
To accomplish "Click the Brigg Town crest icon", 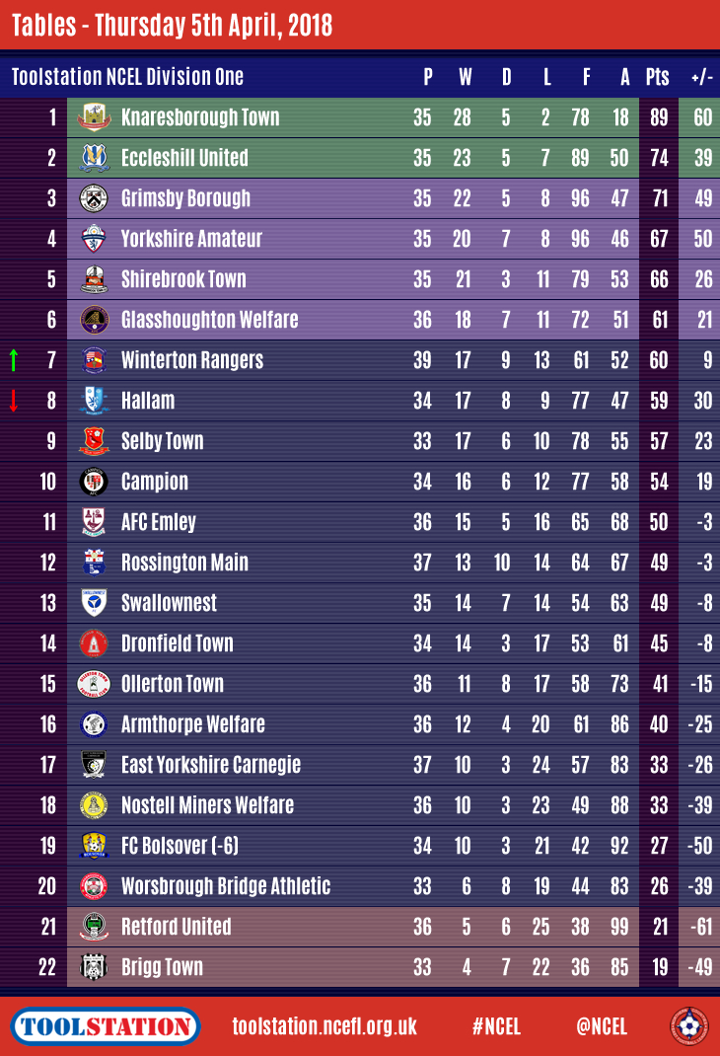I will pos(94,967).
